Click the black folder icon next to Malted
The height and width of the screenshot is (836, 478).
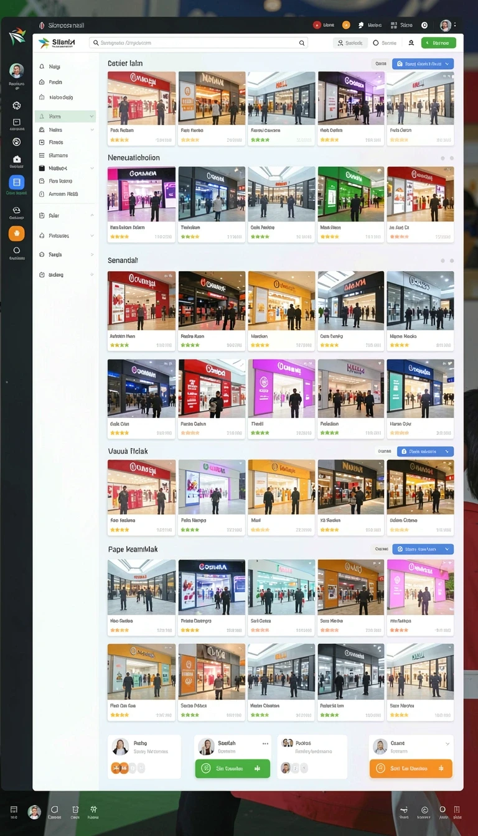pos(42,168)
